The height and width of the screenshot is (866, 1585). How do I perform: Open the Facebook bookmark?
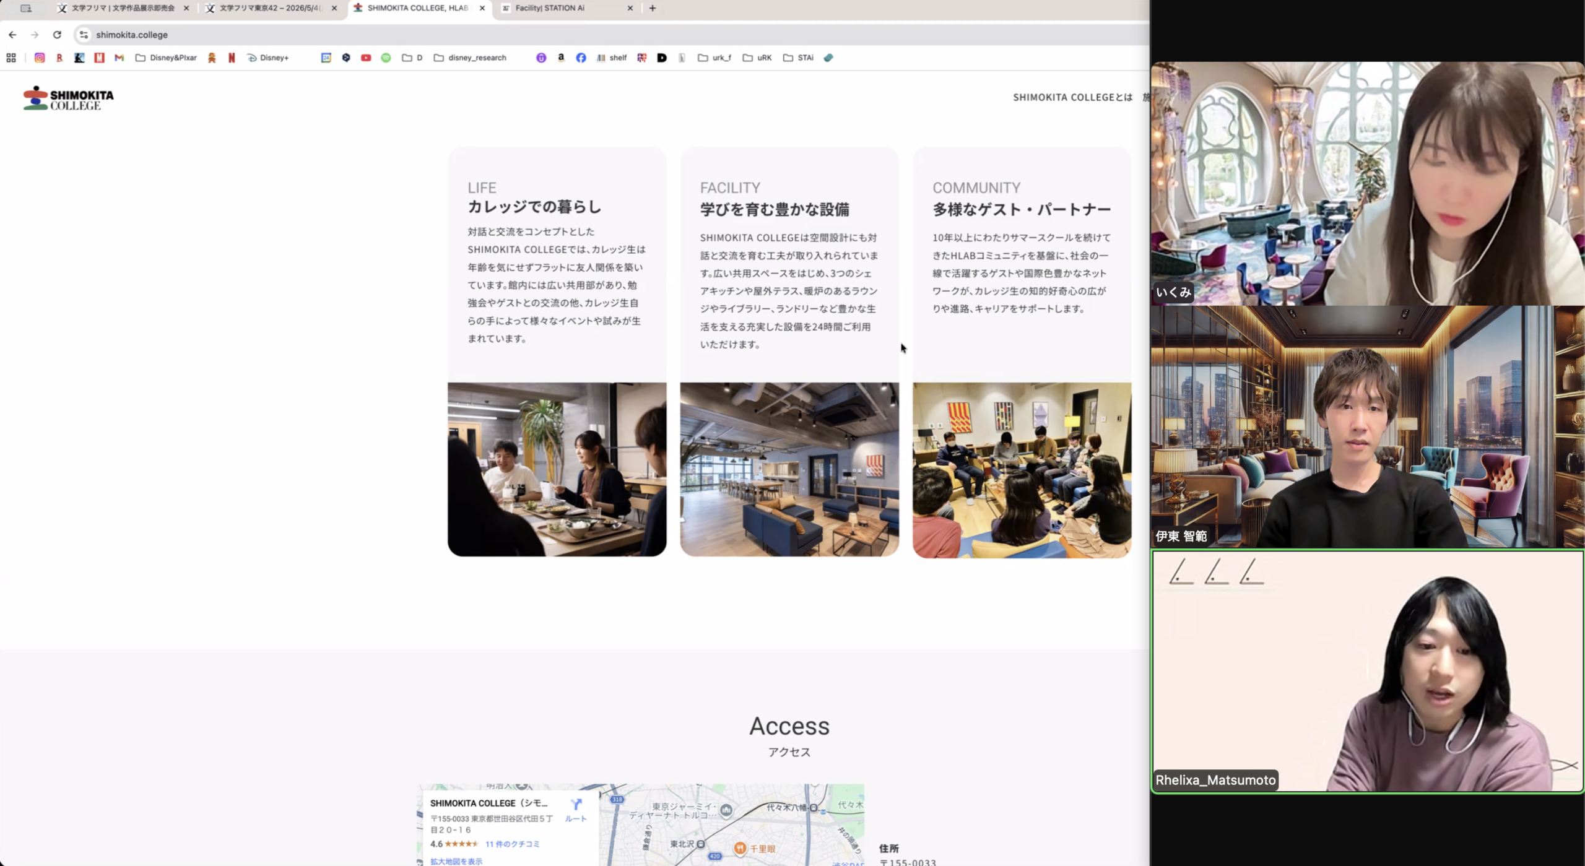[581, 58]
